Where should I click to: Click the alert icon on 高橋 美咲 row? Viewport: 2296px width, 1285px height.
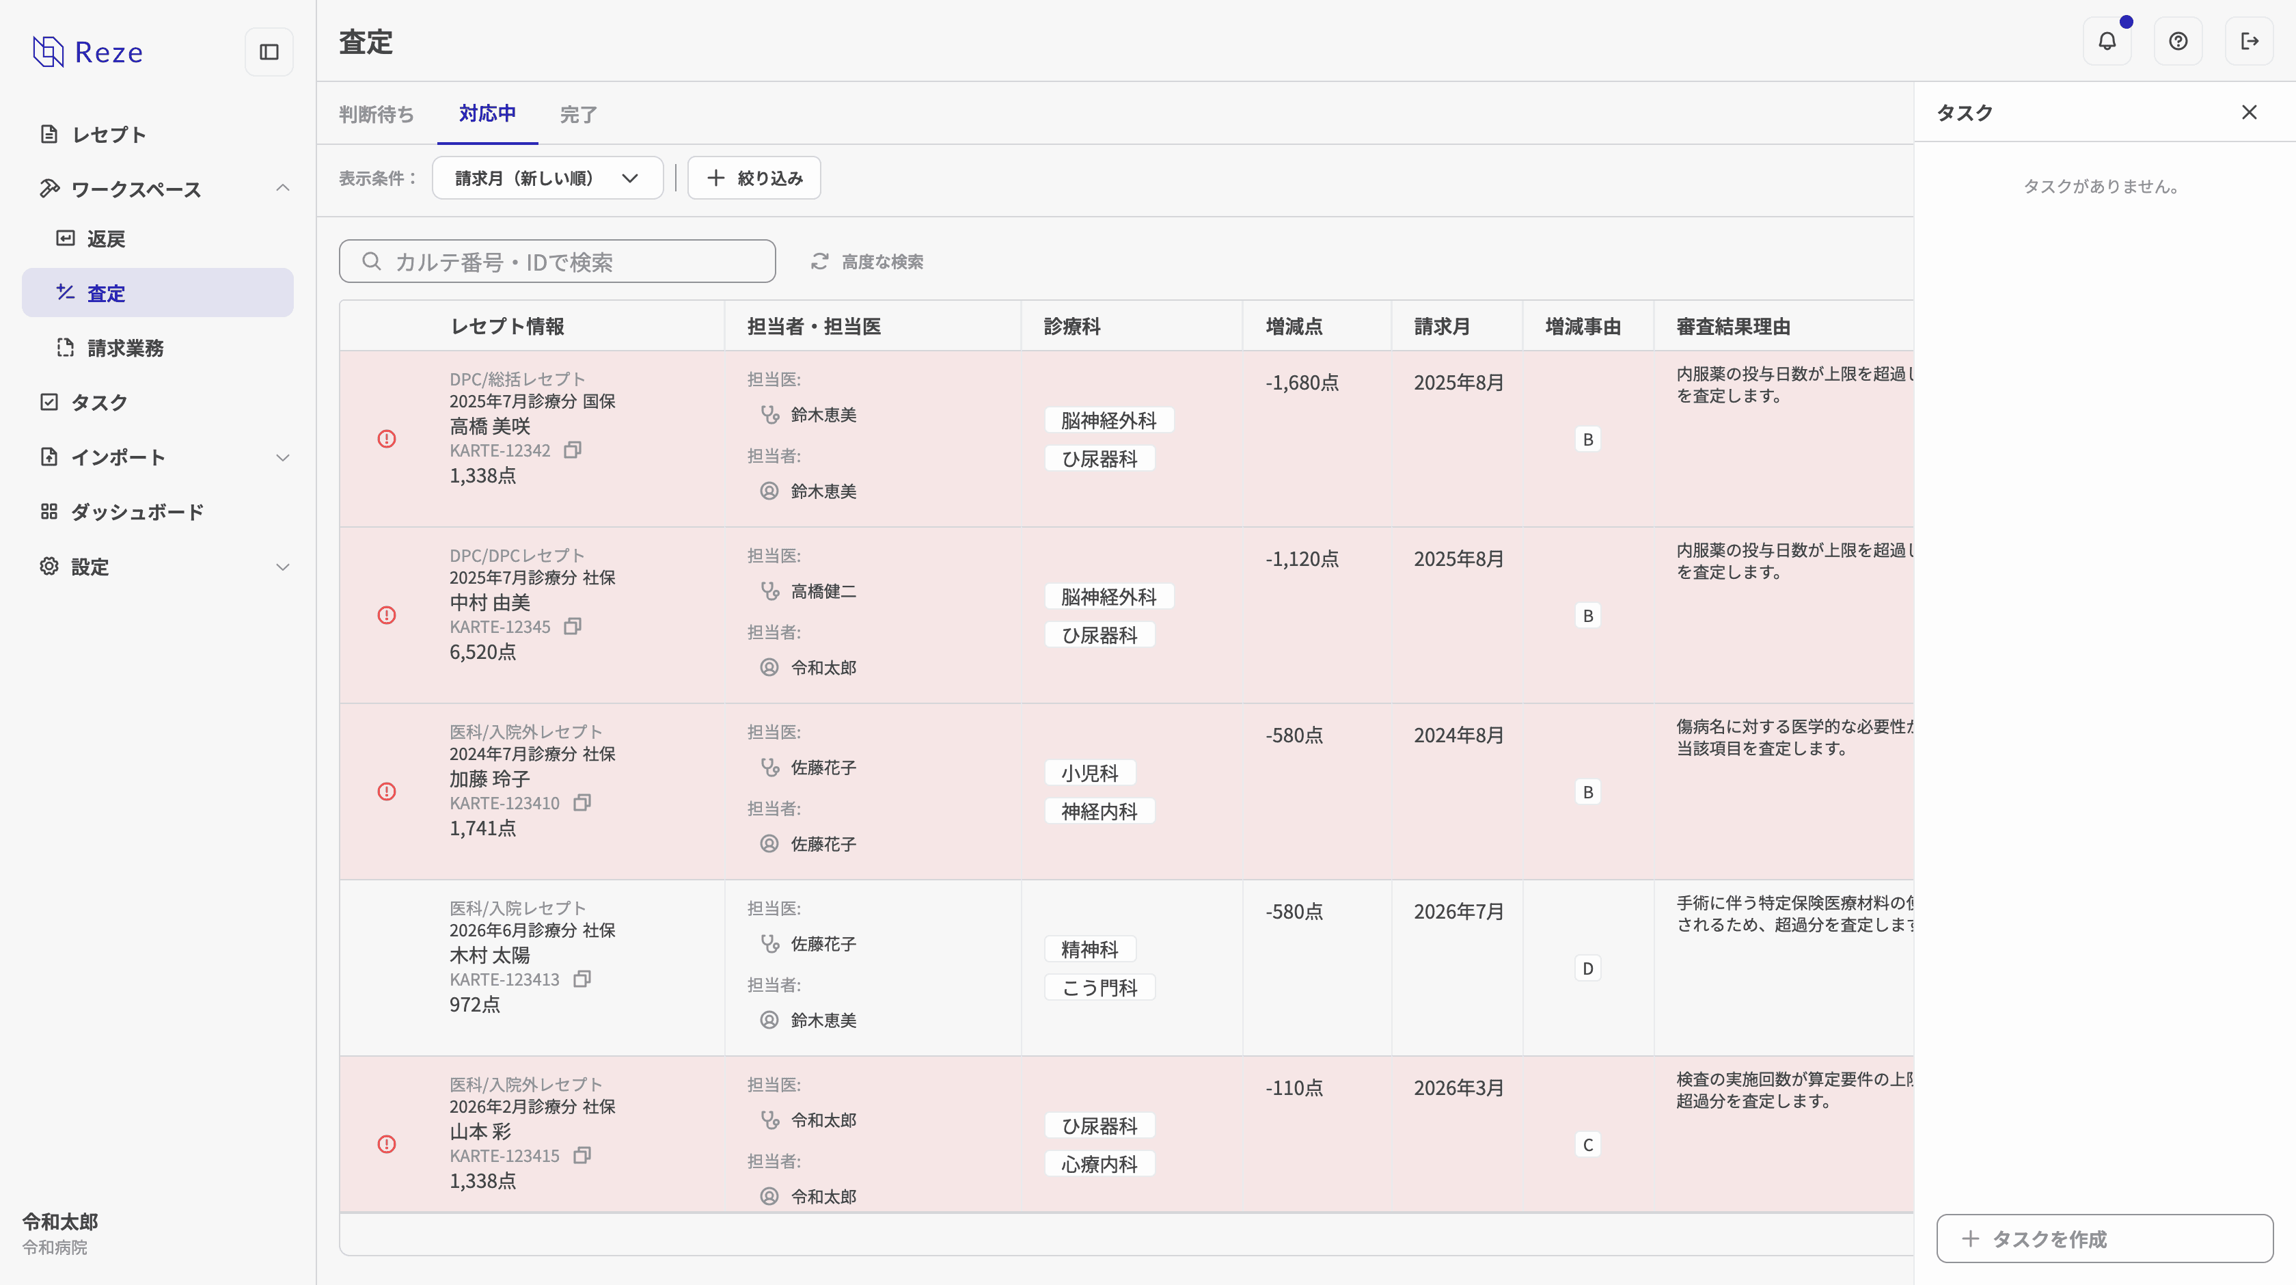[x=387, y=439]
